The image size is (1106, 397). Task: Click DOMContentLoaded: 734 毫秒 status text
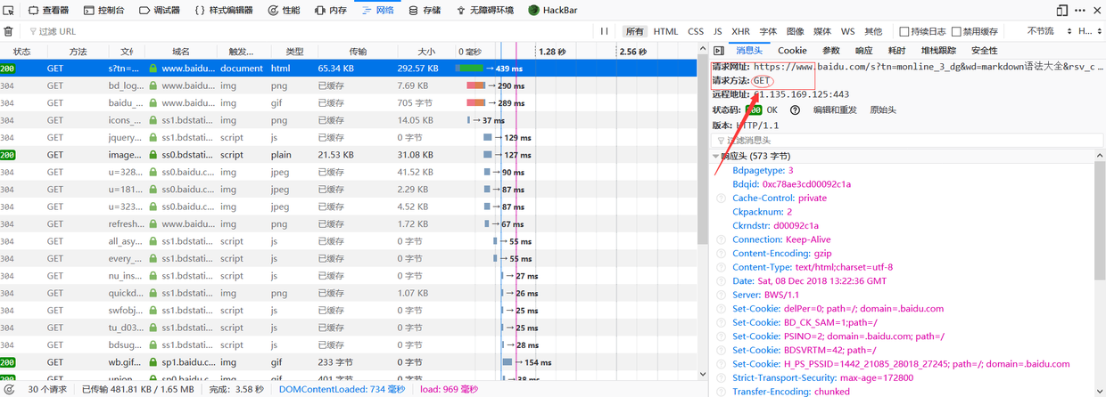(342, 389)
